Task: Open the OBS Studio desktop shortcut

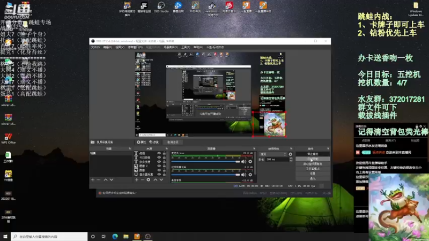Action: (161, 7)
